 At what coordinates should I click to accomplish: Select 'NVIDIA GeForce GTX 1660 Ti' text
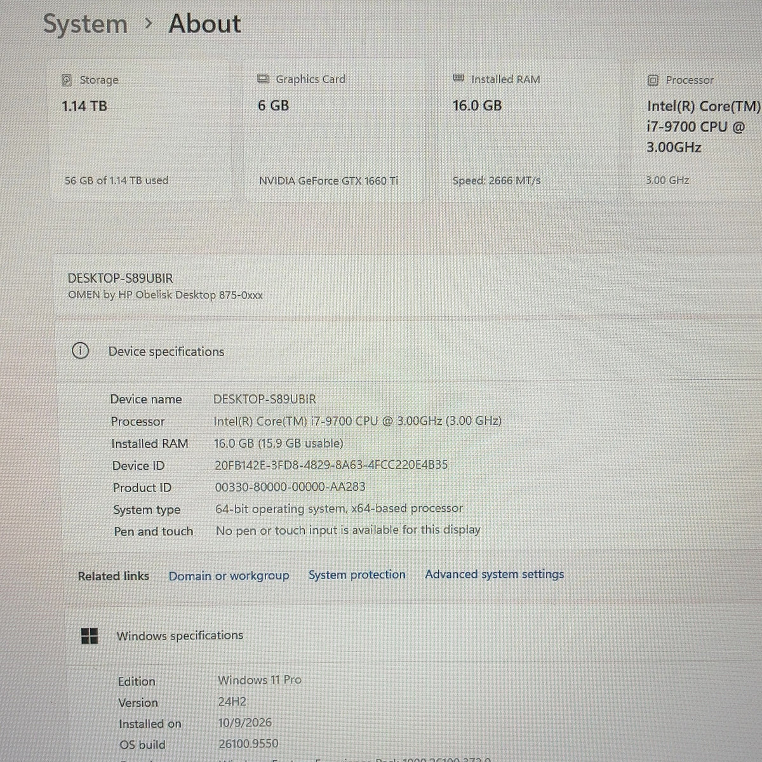[x=328, y=181]
